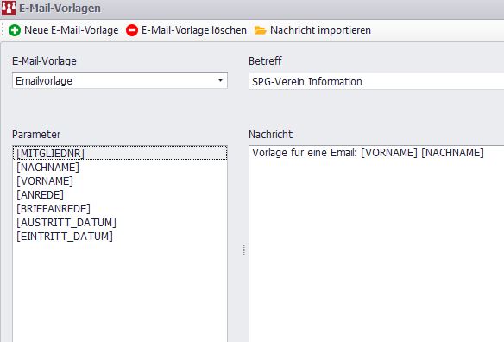Screen dimensions: 504x342
Task: Click E-Mail-Vorlage löschen button label
Action: (x=194, y=30)
